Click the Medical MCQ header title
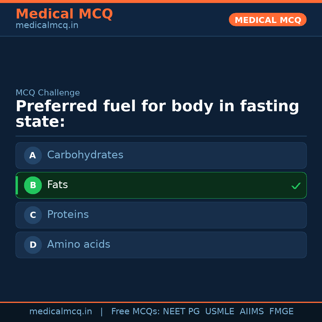The image size is (322, 322). 64,14
